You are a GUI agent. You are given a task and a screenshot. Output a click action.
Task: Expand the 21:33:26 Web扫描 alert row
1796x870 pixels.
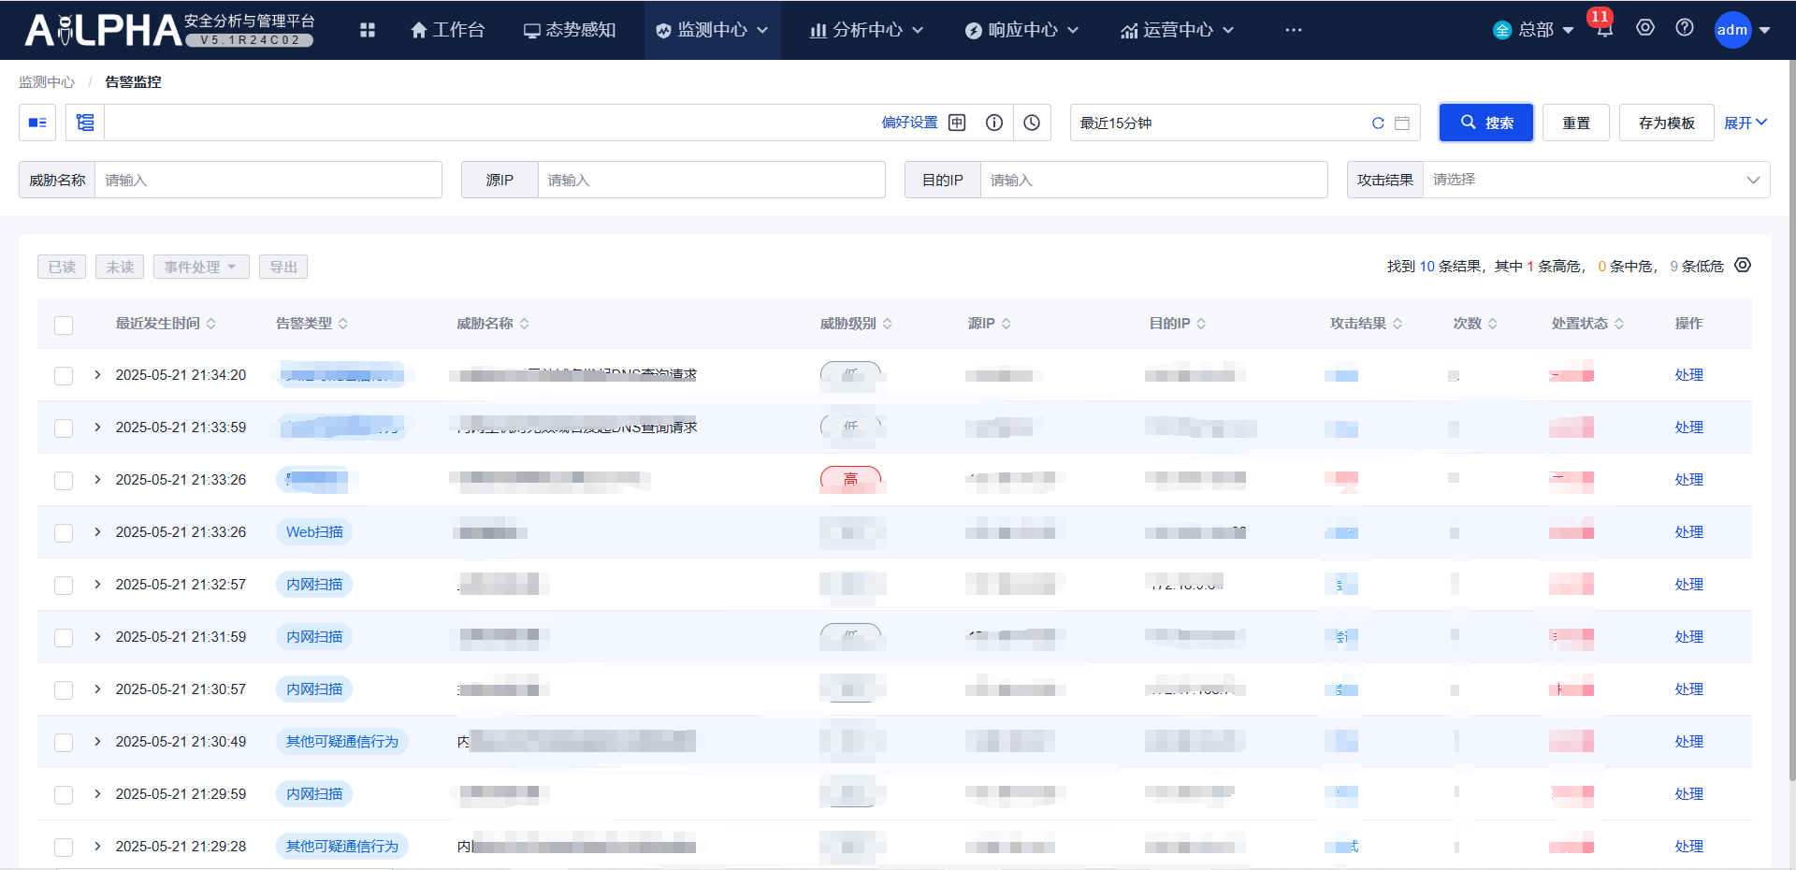[97, 532]
